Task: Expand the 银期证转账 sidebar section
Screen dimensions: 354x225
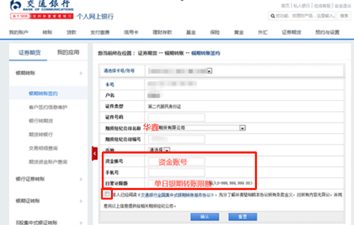Action: tap(81, 201)
